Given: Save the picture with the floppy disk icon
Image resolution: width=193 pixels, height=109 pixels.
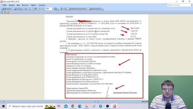Looking at the screenshot, I should coord(15,9).
